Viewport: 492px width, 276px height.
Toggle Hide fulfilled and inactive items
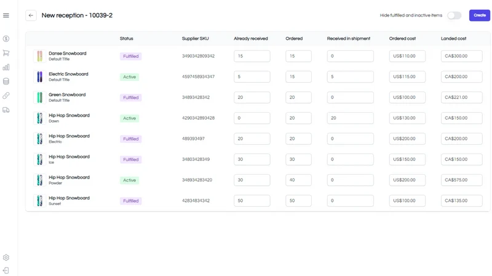pos(454,15)
